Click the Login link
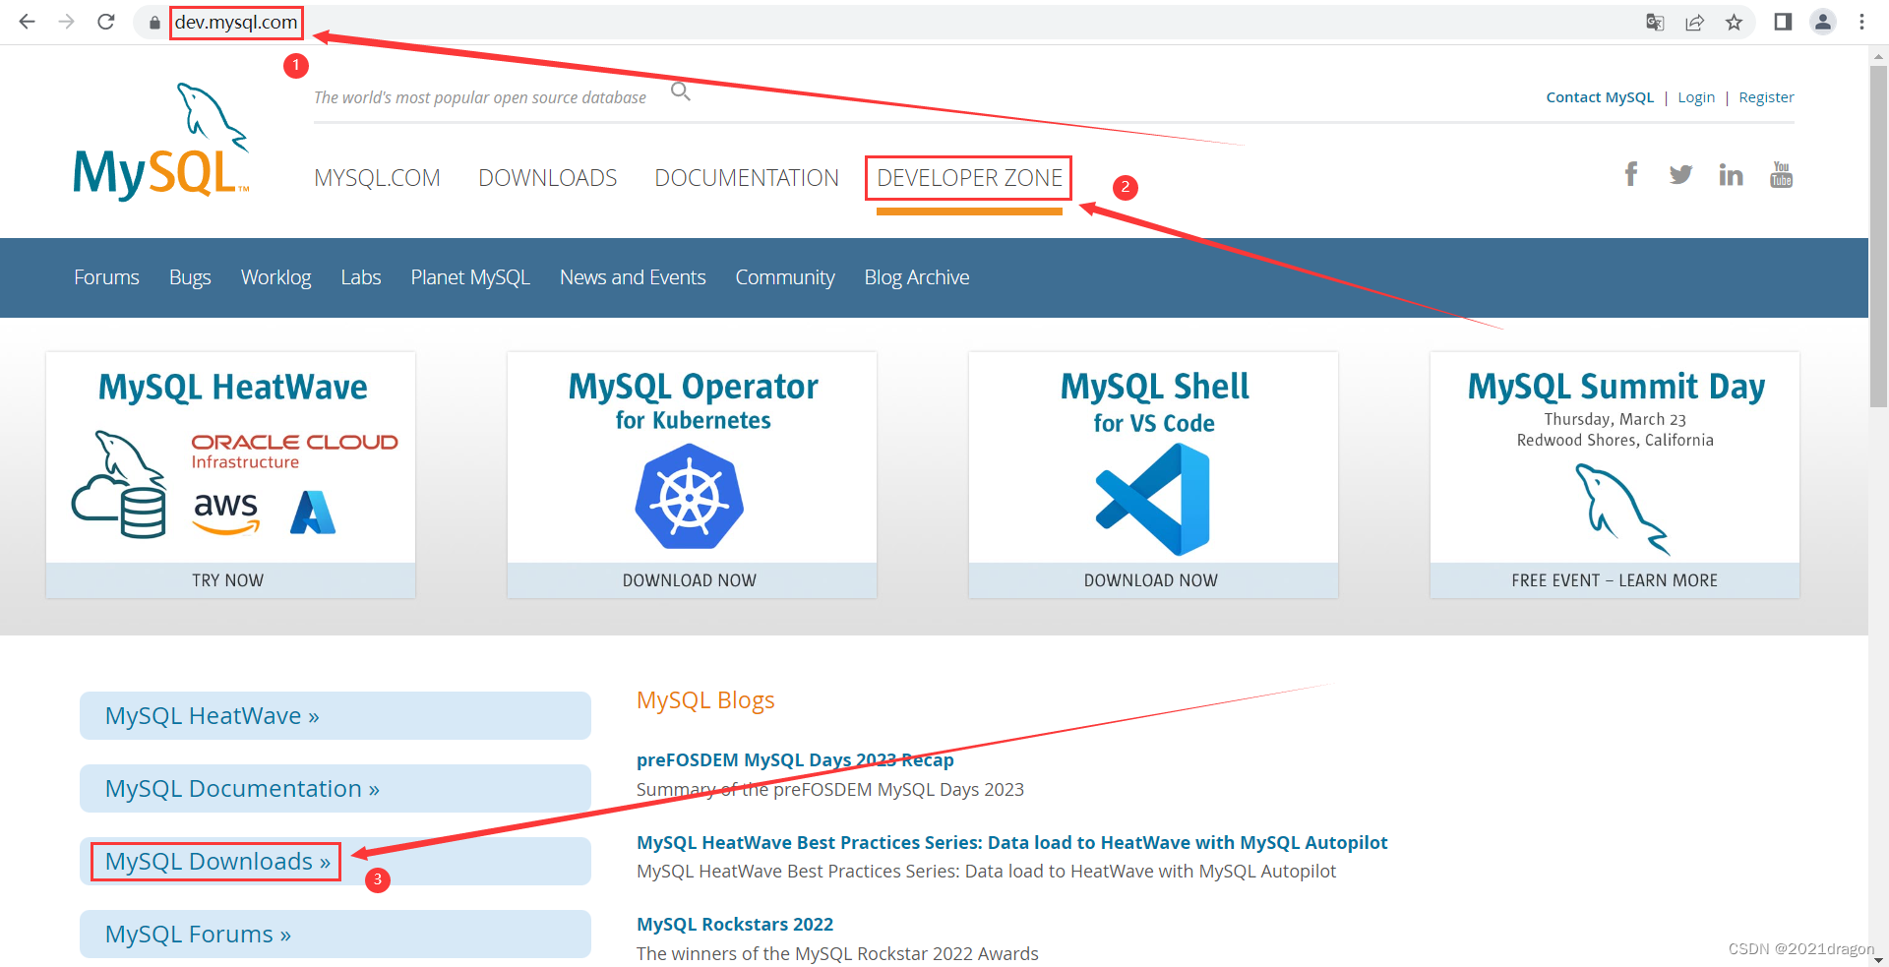This screenshot has height=967, width=1889. click(1696, 97)
